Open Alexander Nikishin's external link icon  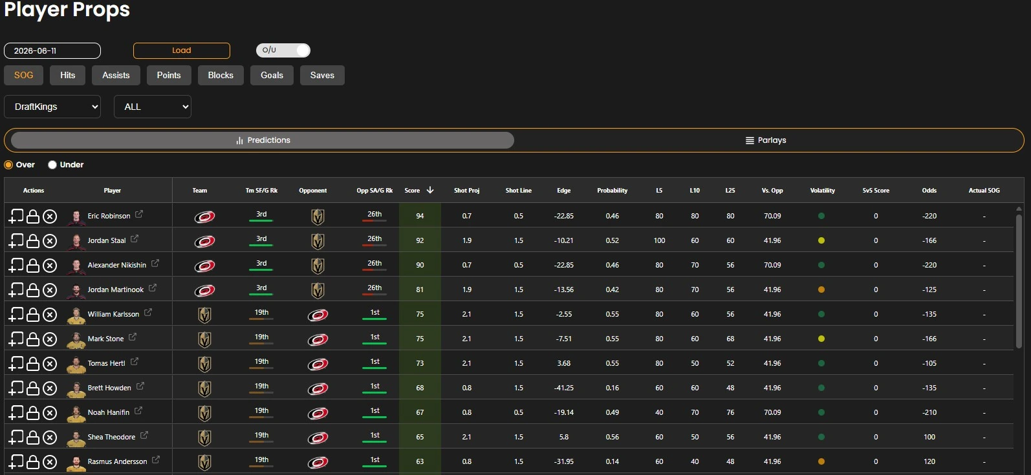click(x=155, y=263)
